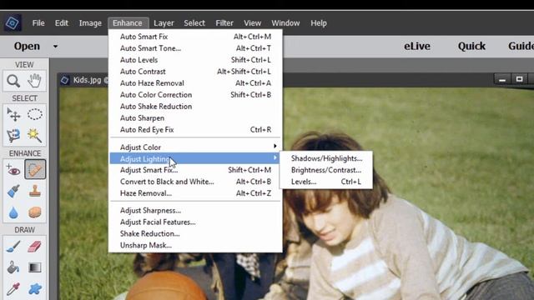This screenshot has height=300, width=534.
Task: Switch to eLive mode
Action: [x=417, y=47]
